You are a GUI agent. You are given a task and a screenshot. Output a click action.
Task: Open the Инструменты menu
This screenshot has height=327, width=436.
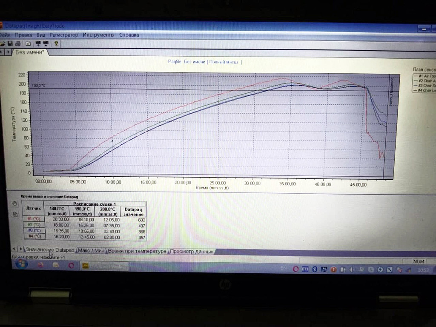click(98, 35)
